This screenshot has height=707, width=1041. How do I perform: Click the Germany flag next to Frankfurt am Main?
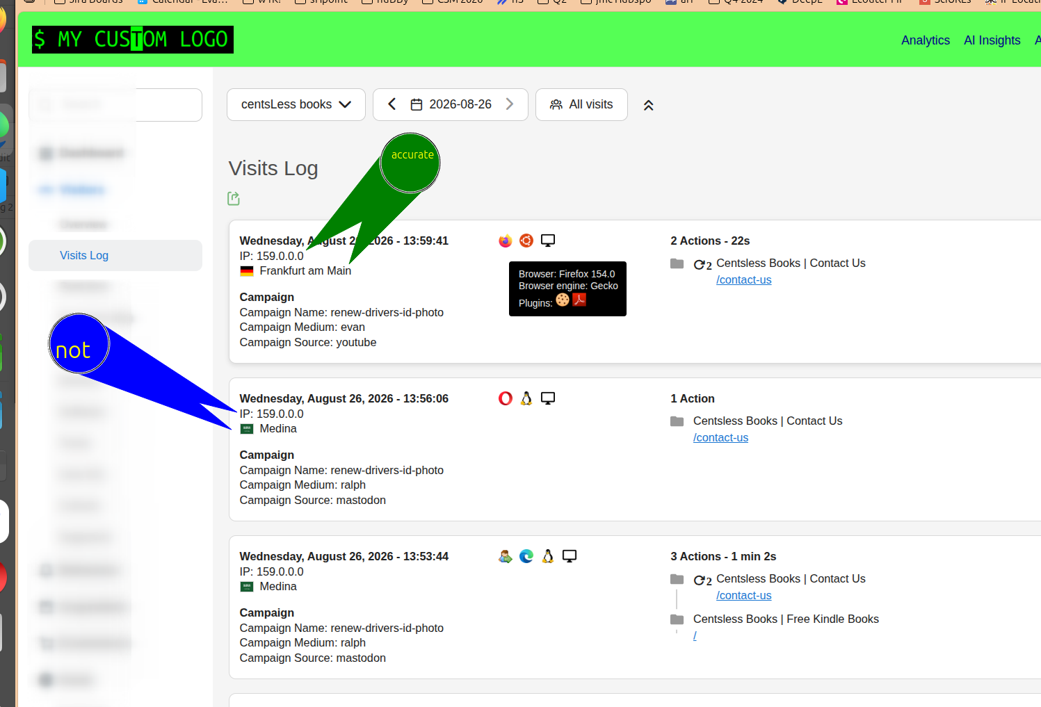(247, 271)
